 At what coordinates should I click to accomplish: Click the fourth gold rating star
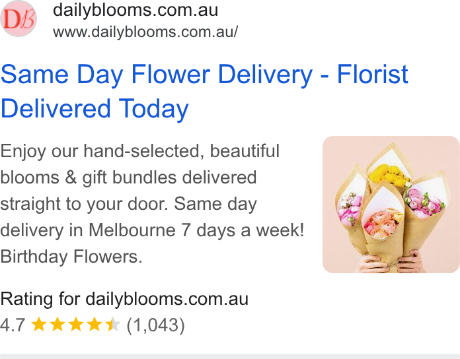95,325
